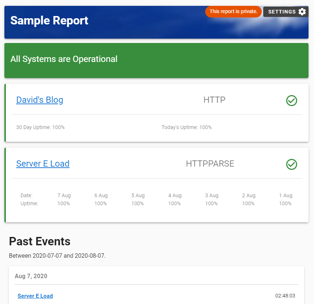
Task: Click the Sample Report title
Action: 49,20
